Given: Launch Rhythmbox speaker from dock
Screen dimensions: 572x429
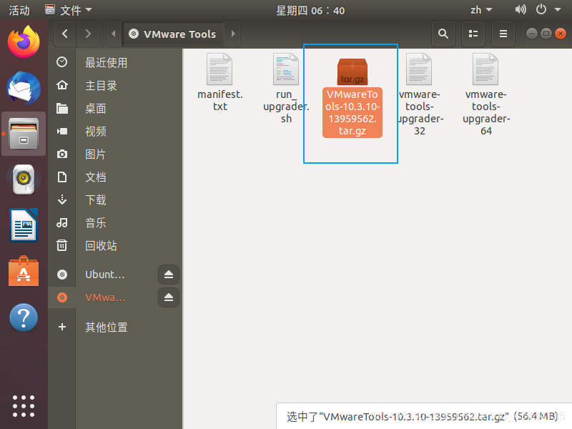Looking at the screenshot, I should click(24, 179).
